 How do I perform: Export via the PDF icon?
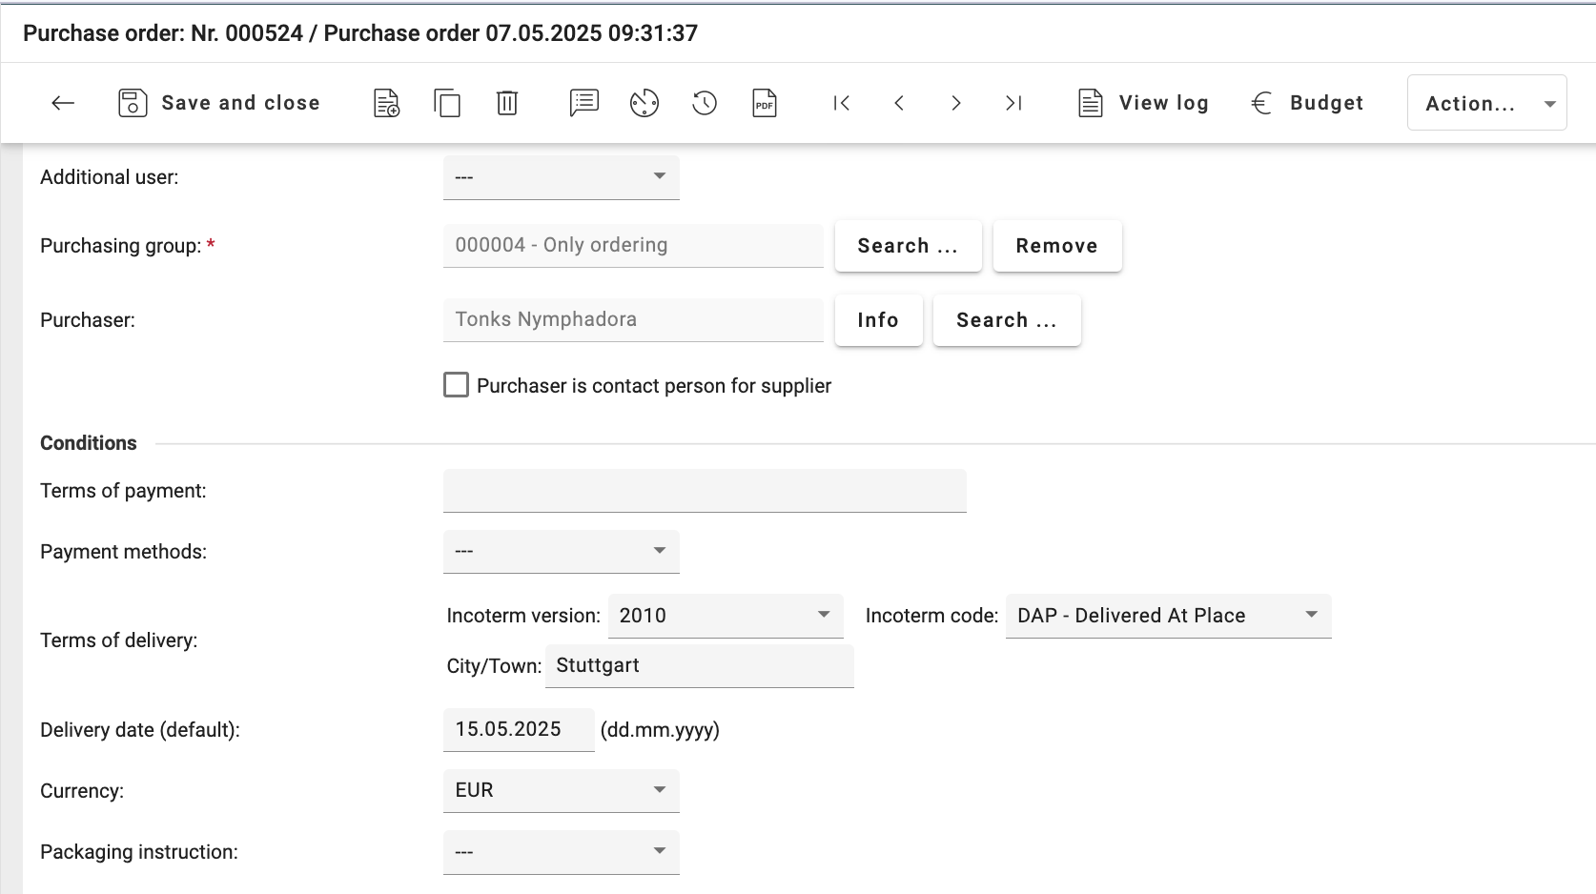click(x=765, y=103)
